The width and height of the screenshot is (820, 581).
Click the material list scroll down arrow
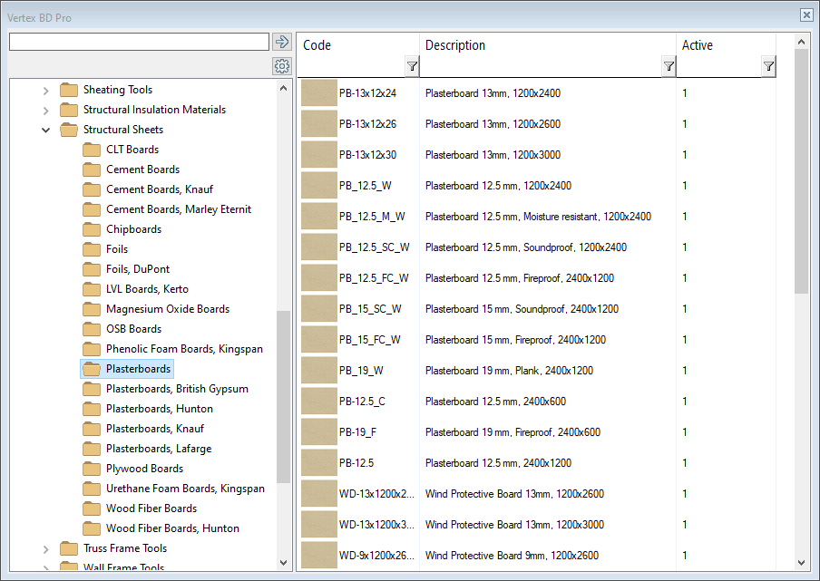pyautogui.click(x=801, y=563)
